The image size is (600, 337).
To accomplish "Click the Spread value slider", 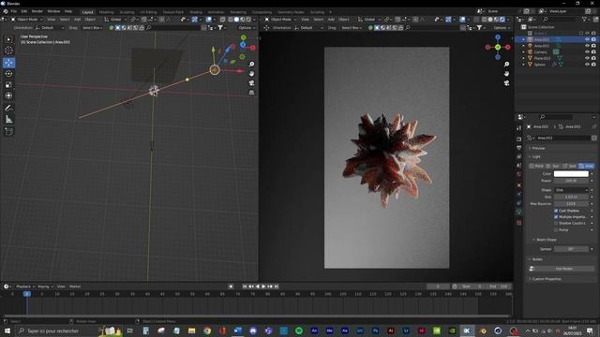I will point(571,249).
